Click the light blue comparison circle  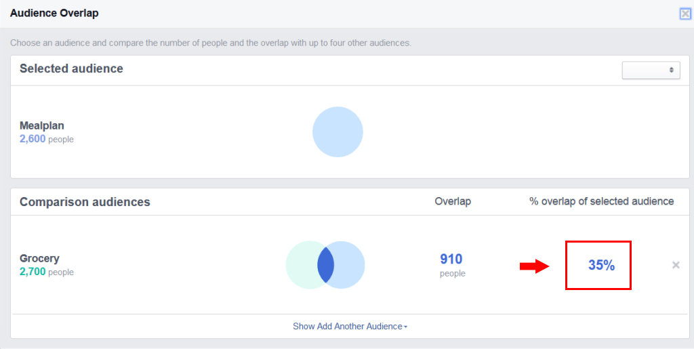[349, 265]
